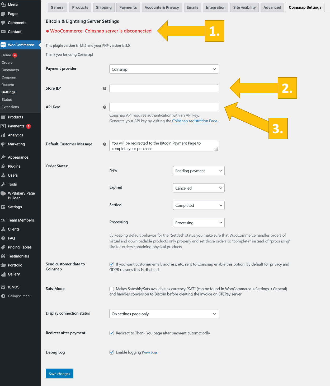Open the Display connection status dropdown
The width and height of the screenshot is (330, 386).
(x=164, y=314)
